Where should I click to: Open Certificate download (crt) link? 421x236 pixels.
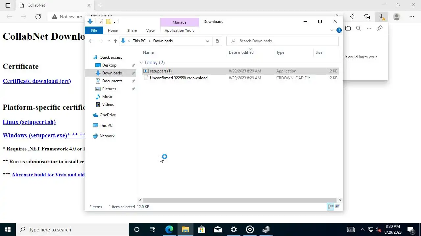(37, 81)
